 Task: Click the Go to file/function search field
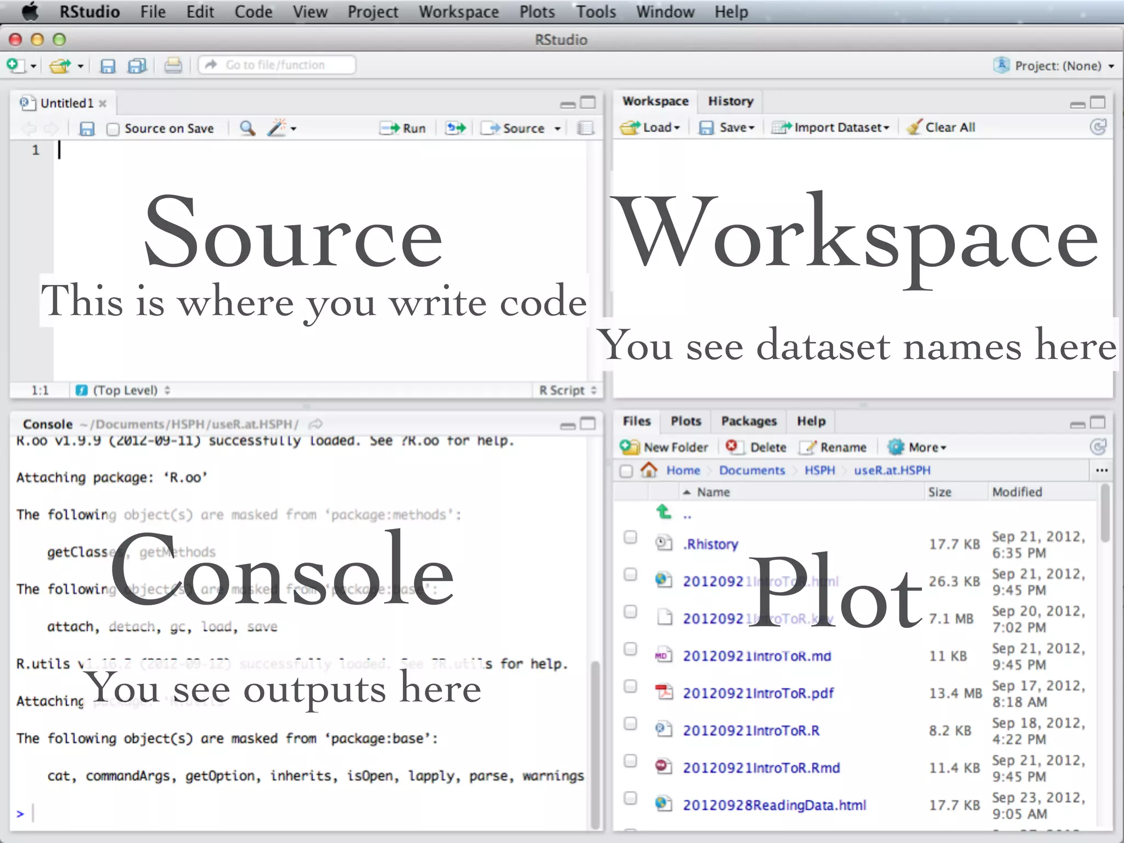277,65
